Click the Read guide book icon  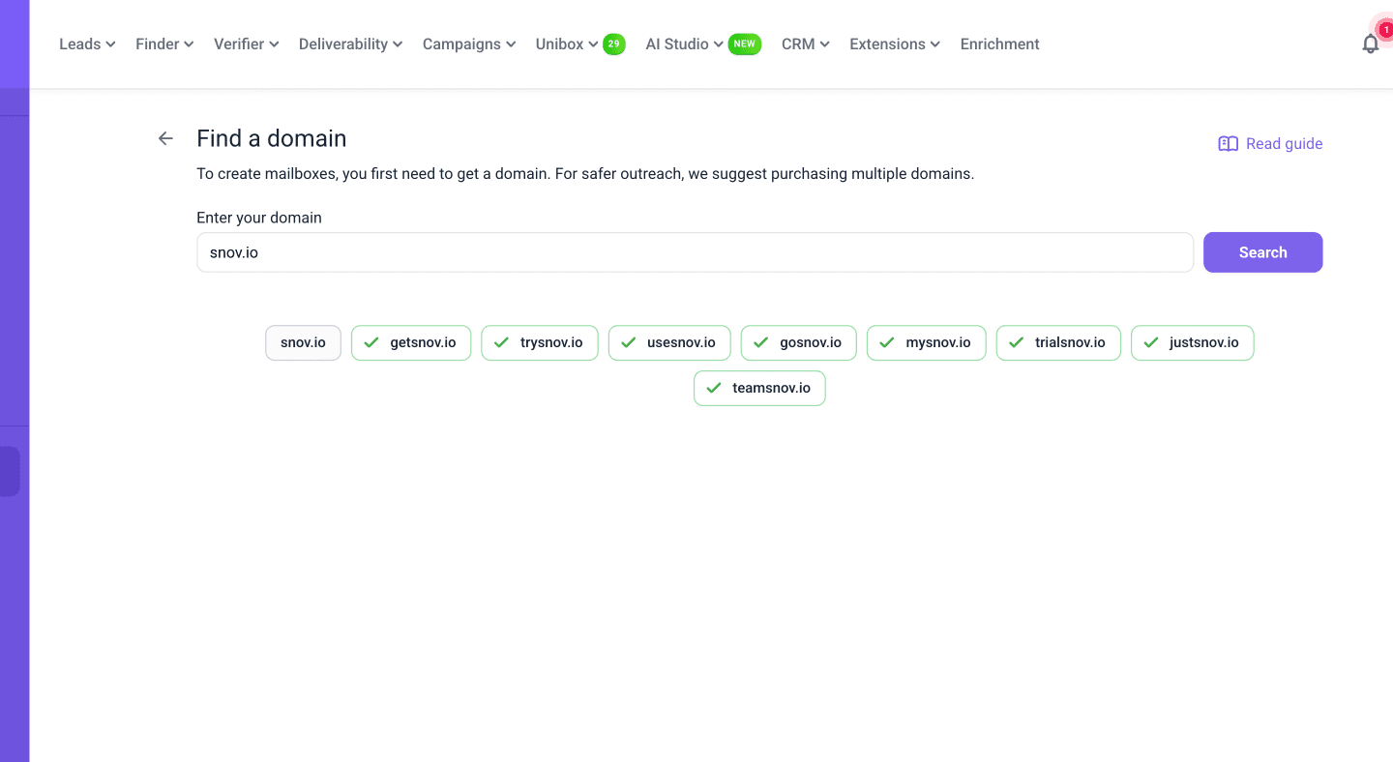(x=1228, y=144)
